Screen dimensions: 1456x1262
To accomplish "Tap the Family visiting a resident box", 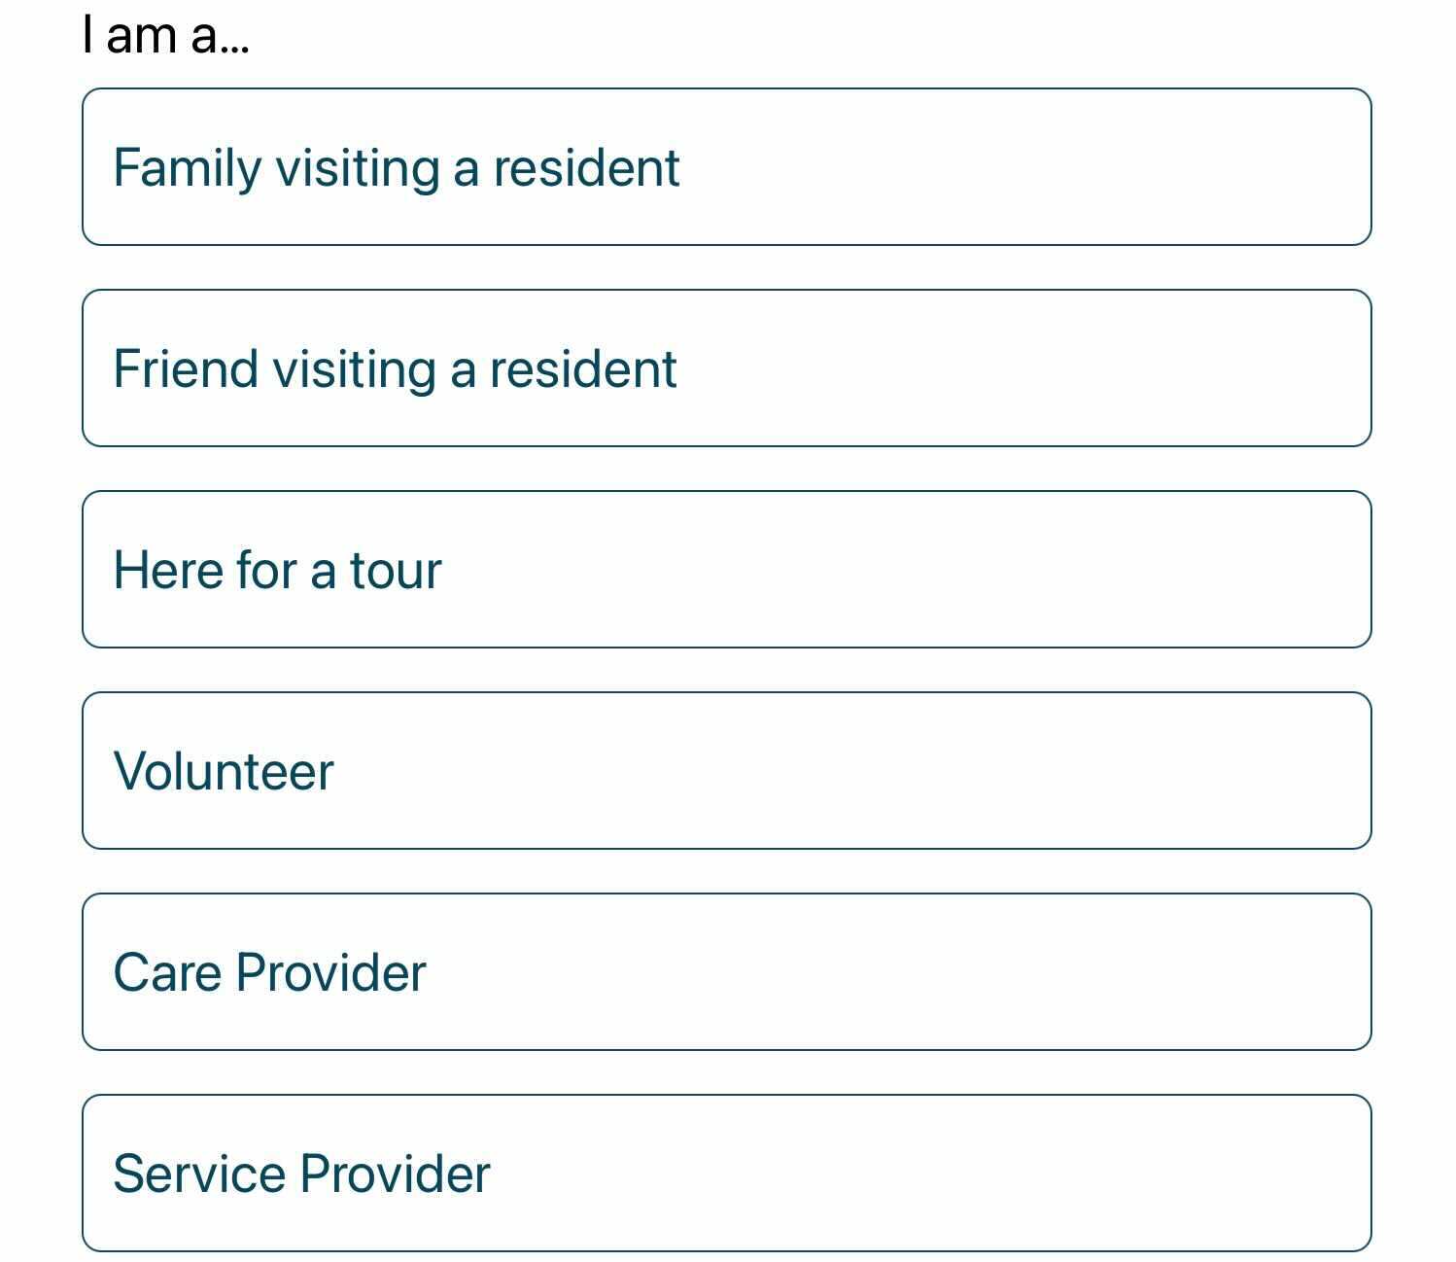I will (727, 167).
